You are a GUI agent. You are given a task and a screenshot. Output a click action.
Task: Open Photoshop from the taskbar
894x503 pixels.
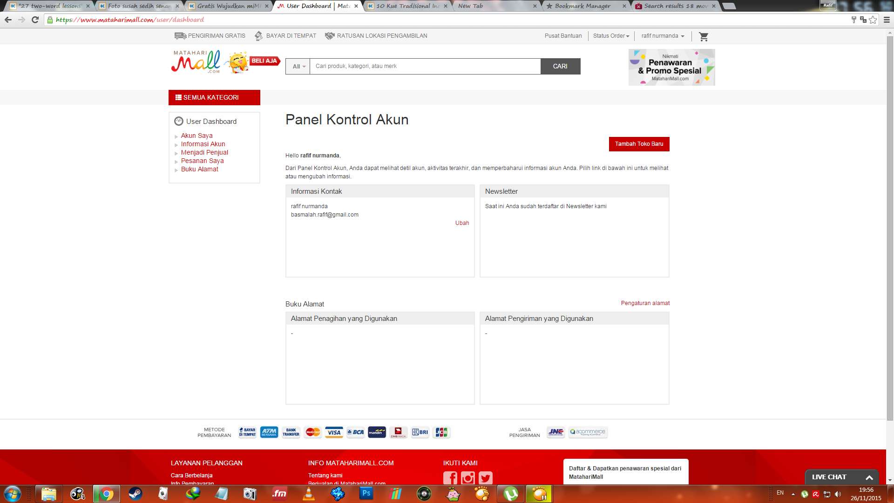[x=366, y=494]
